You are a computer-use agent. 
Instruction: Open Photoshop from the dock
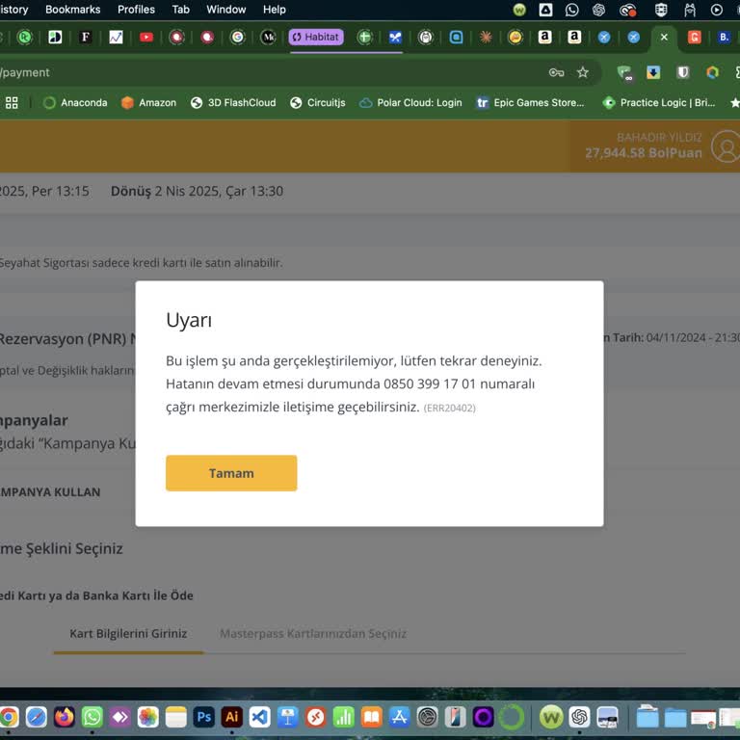click(203, 717)
